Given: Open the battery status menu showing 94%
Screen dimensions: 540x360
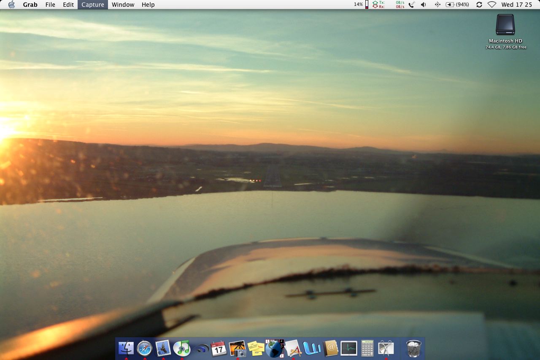Looking at the screenshot, I should click(458, 5).
